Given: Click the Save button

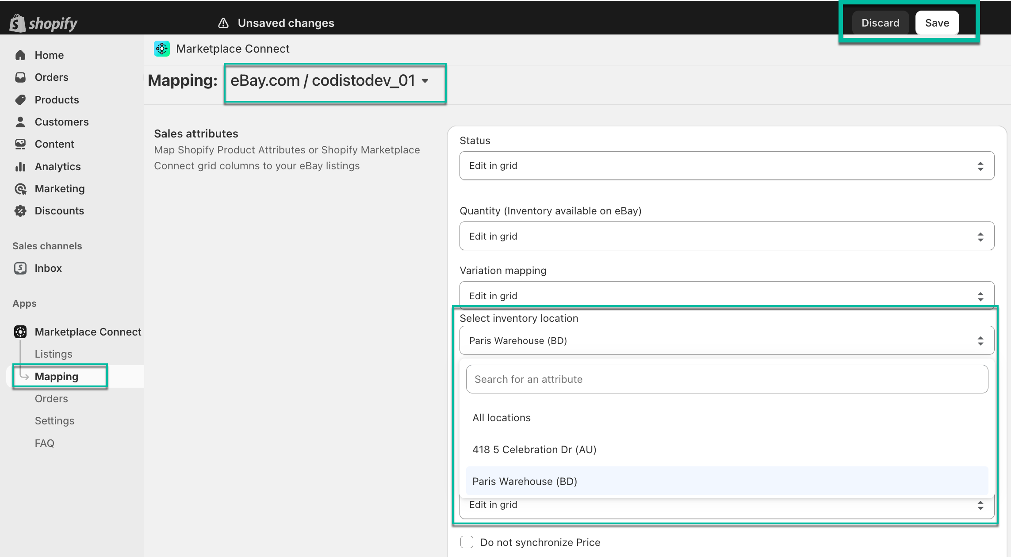Looking at the screenshot, I should click(937, 23).
